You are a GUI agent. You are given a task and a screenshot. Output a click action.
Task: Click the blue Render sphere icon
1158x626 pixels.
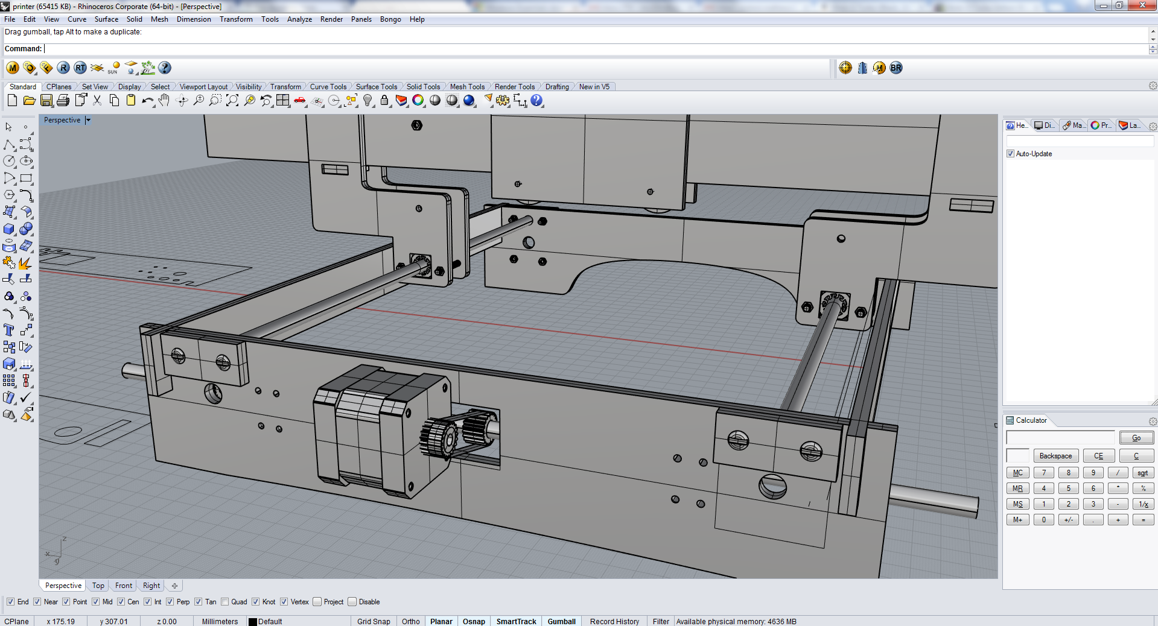click(469, 101)
